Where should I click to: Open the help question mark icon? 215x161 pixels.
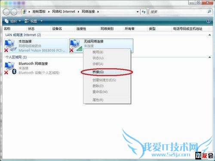(208, 21)
